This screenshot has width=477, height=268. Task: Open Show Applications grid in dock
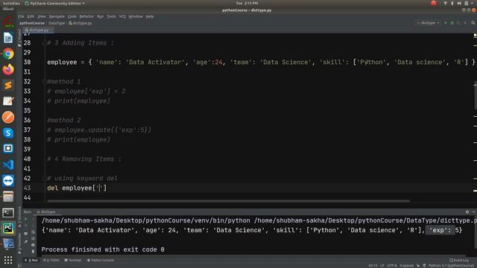(x=8, y=260)
